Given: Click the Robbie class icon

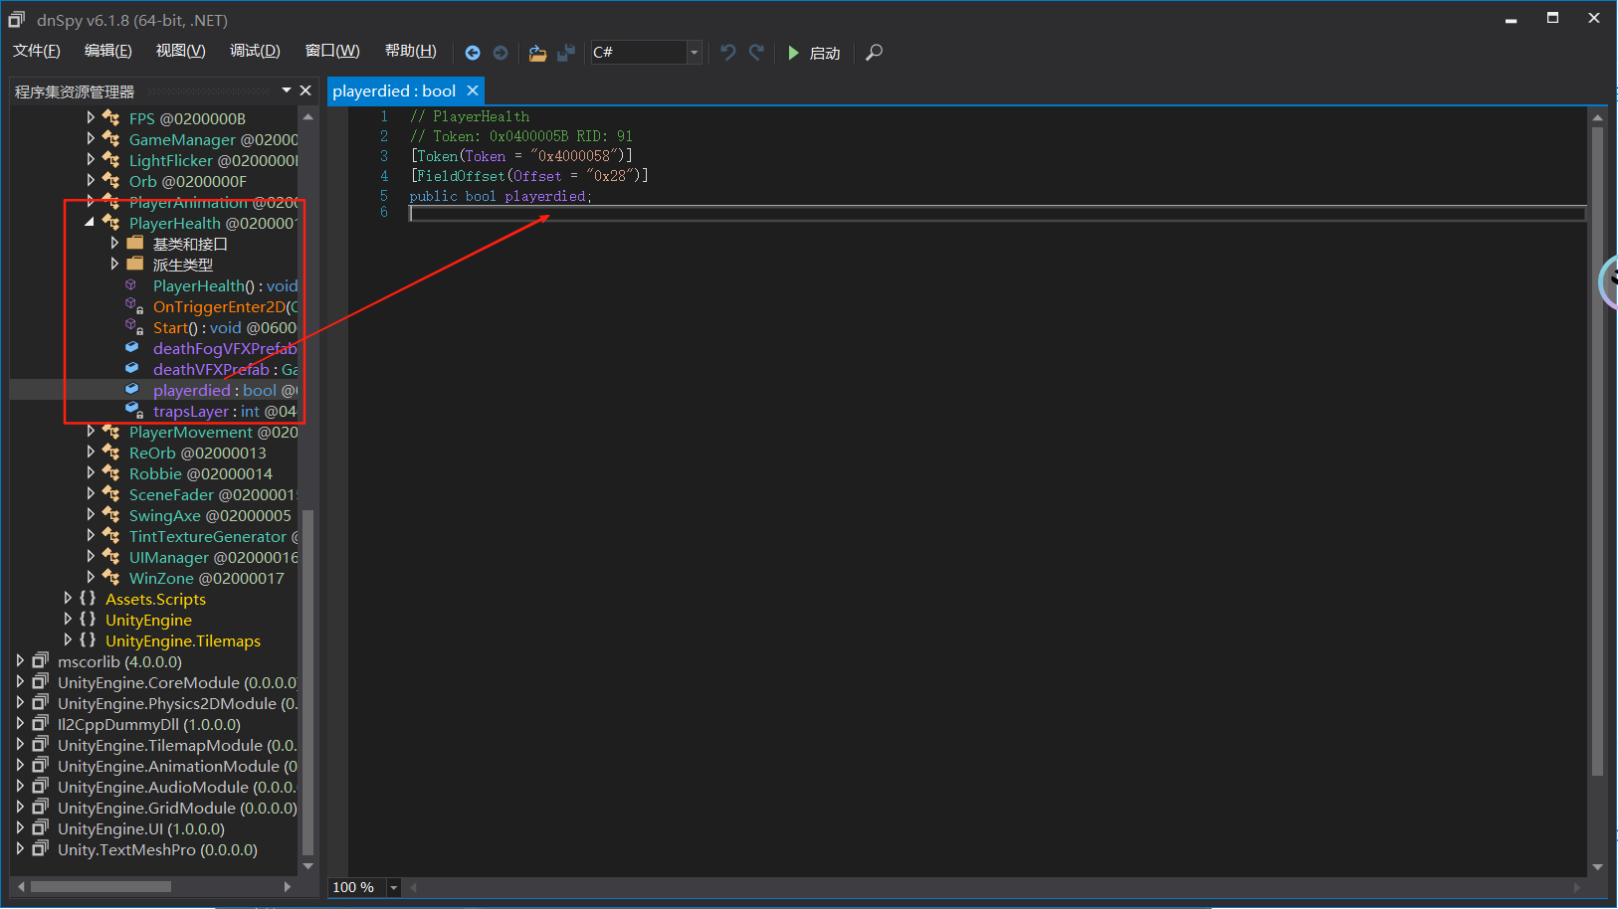Looking at the screenshot, I should click(111, 473).
